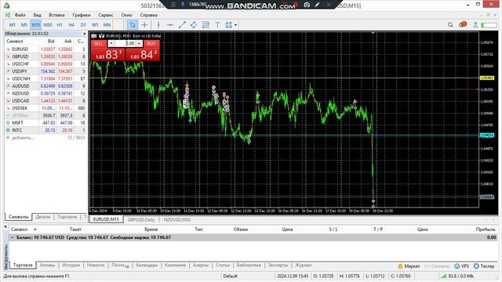Switch to H1 timeframe
Screen dimensions: 502x282
[x=60, y=24]
